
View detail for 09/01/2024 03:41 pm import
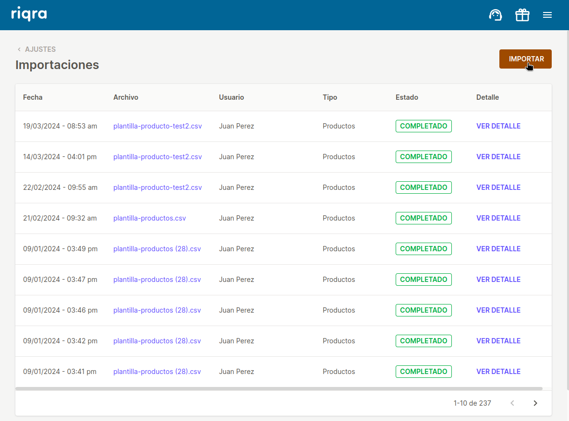(x=498, y=372)
